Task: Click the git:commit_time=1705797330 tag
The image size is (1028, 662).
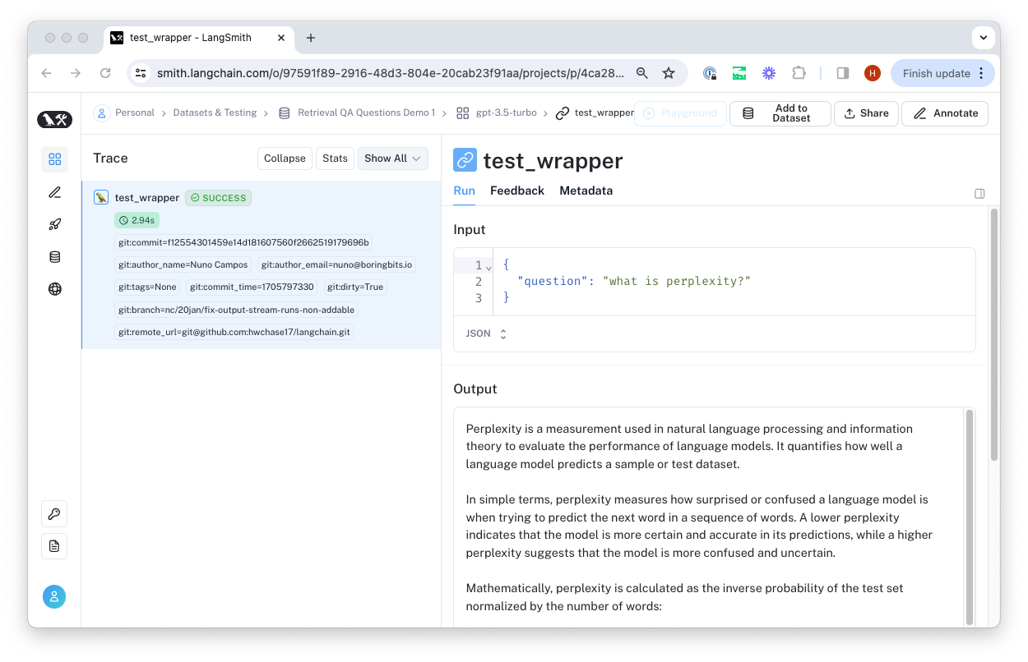Action: click(252, 287)
